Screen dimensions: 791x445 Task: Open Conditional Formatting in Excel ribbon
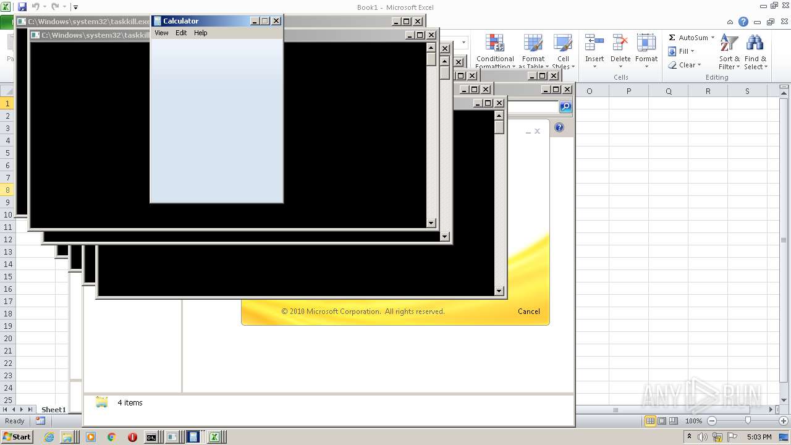point(494,52)
